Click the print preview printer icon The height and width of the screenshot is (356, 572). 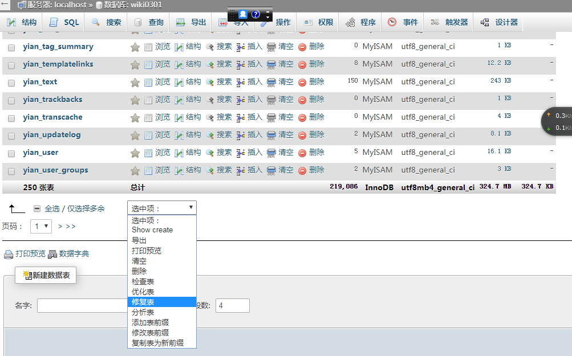point(9,255)
